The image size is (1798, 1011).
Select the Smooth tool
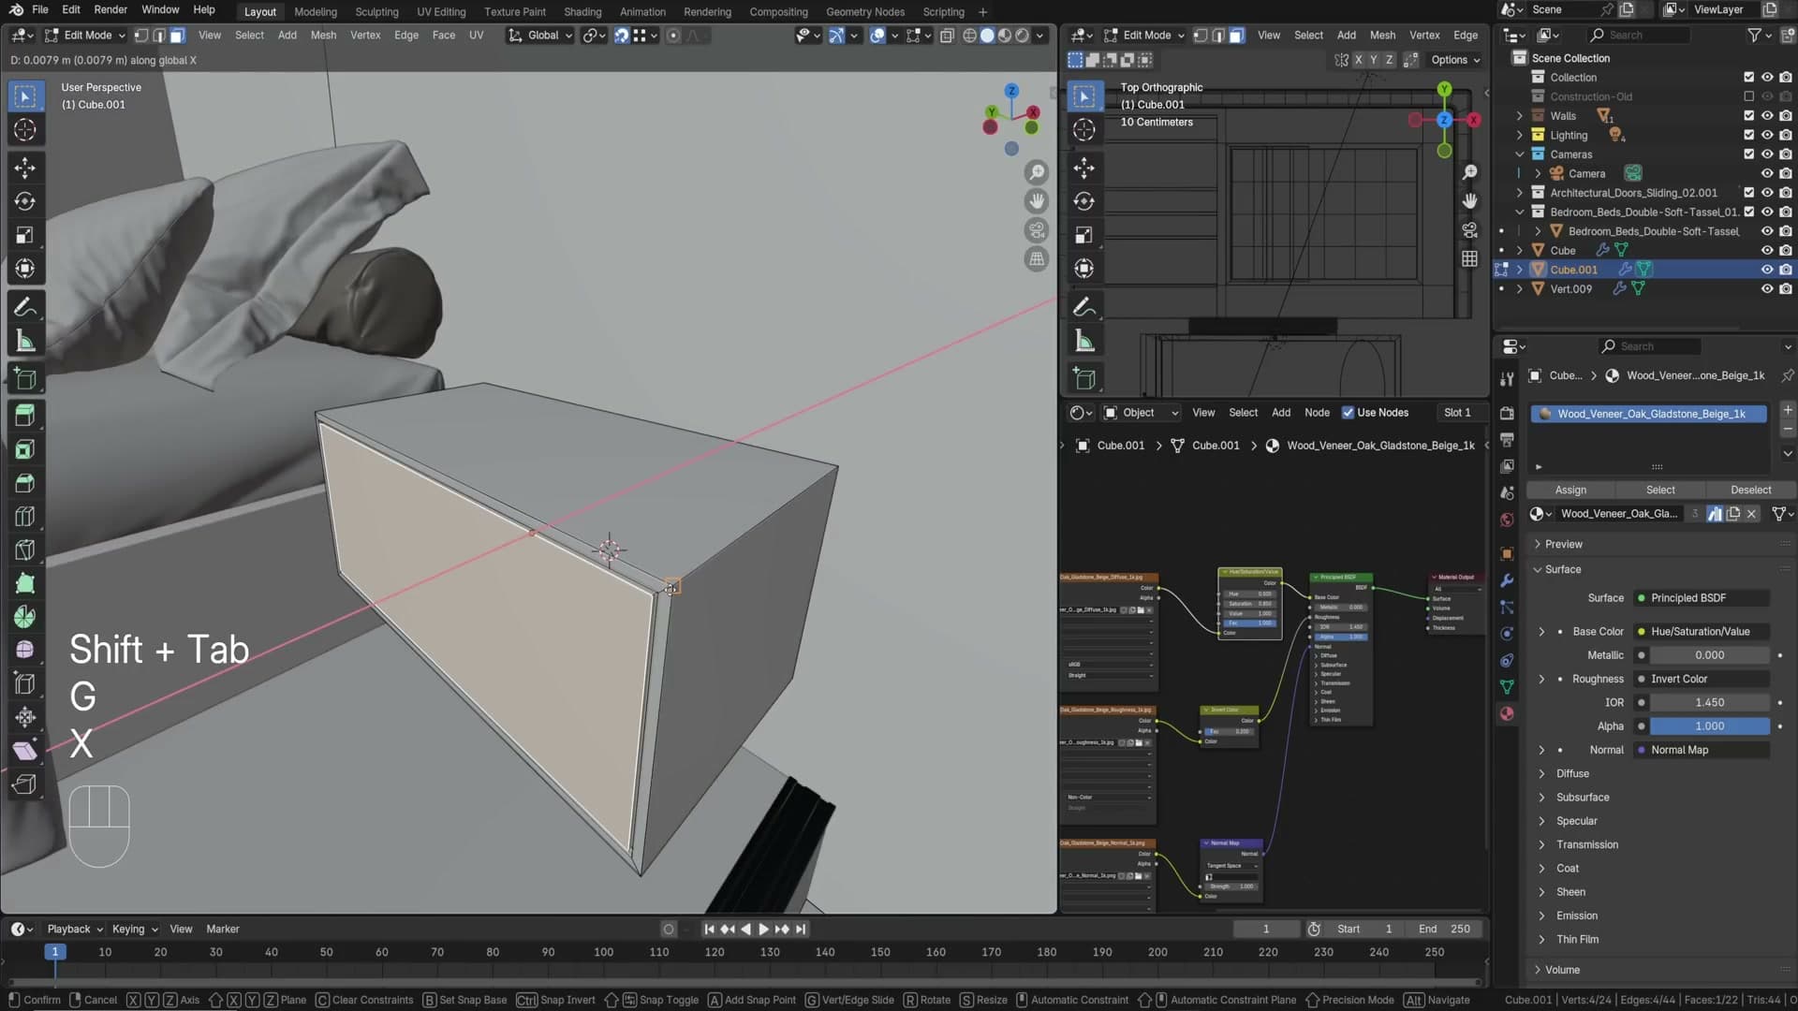point(25,650)
